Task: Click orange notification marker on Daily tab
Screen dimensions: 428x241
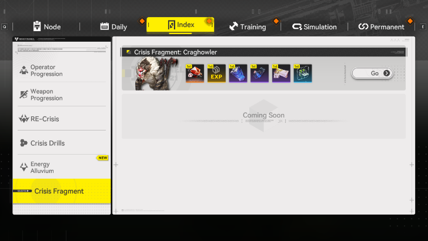Action: (x=142, y=21)
